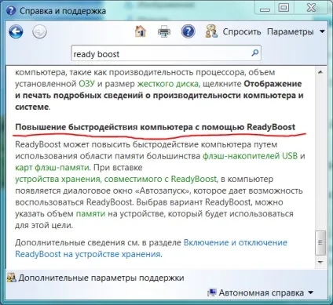Open the Автономная справка dropdown
The image size is (333, 305).
265,293
